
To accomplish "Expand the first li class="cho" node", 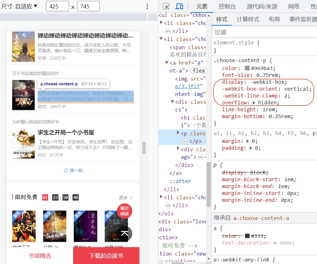I will [x=161, y=22].
